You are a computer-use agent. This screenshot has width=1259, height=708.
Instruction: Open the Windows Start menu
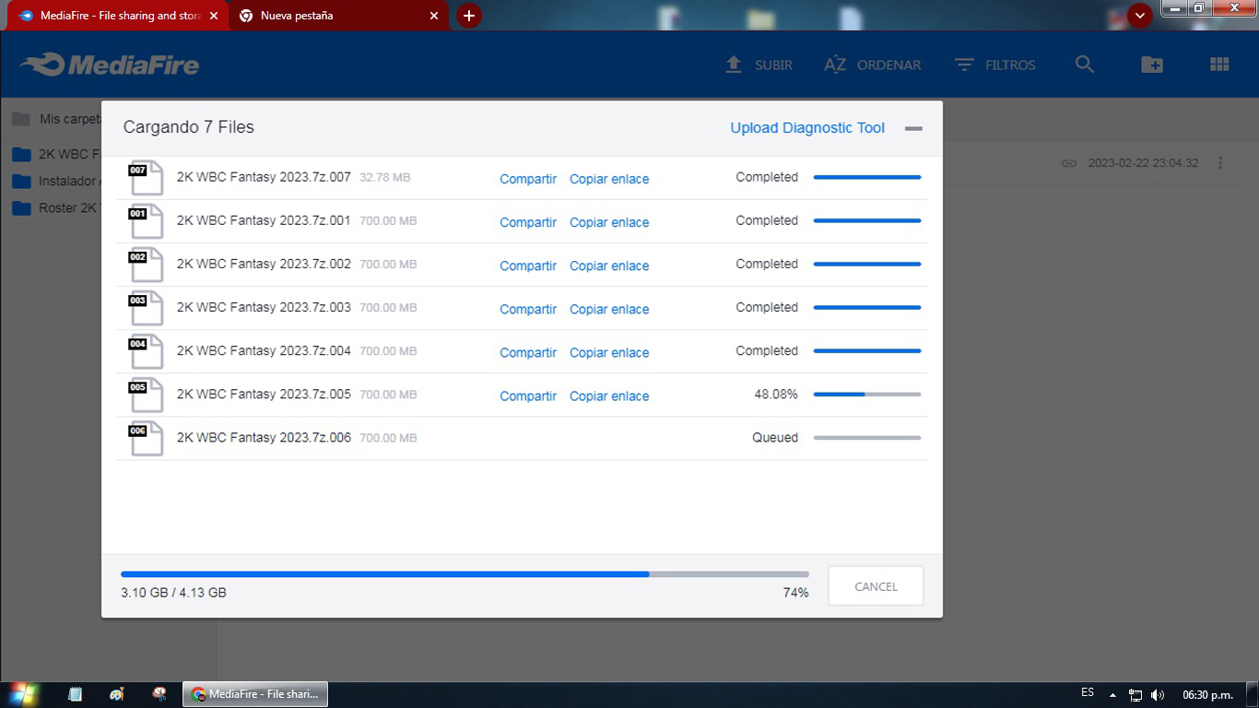(x=22, y=694)
